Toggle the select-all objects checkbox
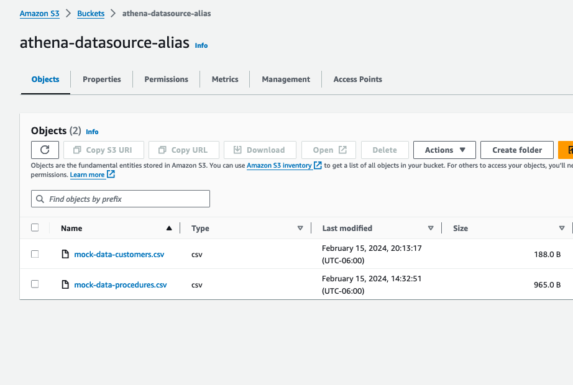Viewport: 573px width, 385px height. [x=35, y=227]
